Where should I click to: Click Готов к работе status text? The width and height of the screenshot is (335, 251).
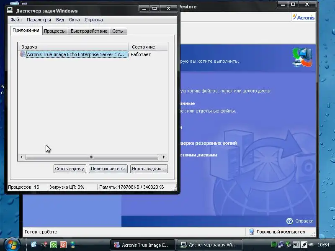point(41,232)
